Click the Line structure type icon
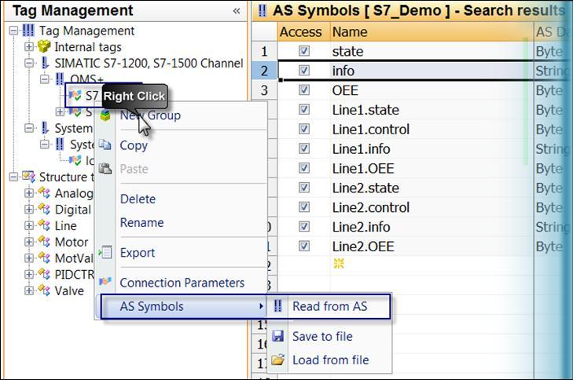Image resolution: width=573 pixels, height=380 pixels. (x=44, y=225)
